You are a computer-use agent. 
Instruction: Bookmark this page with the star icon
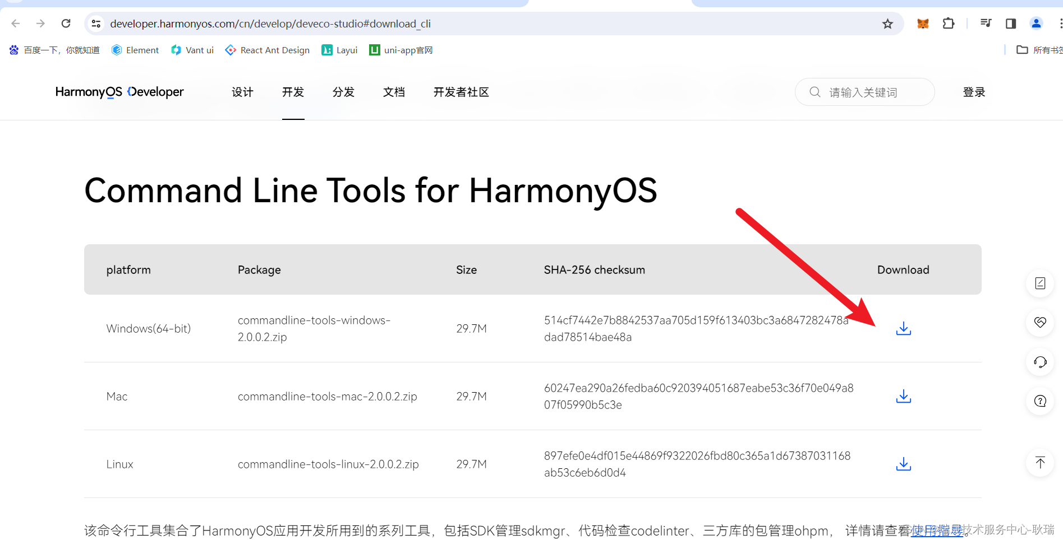[887, 24]
